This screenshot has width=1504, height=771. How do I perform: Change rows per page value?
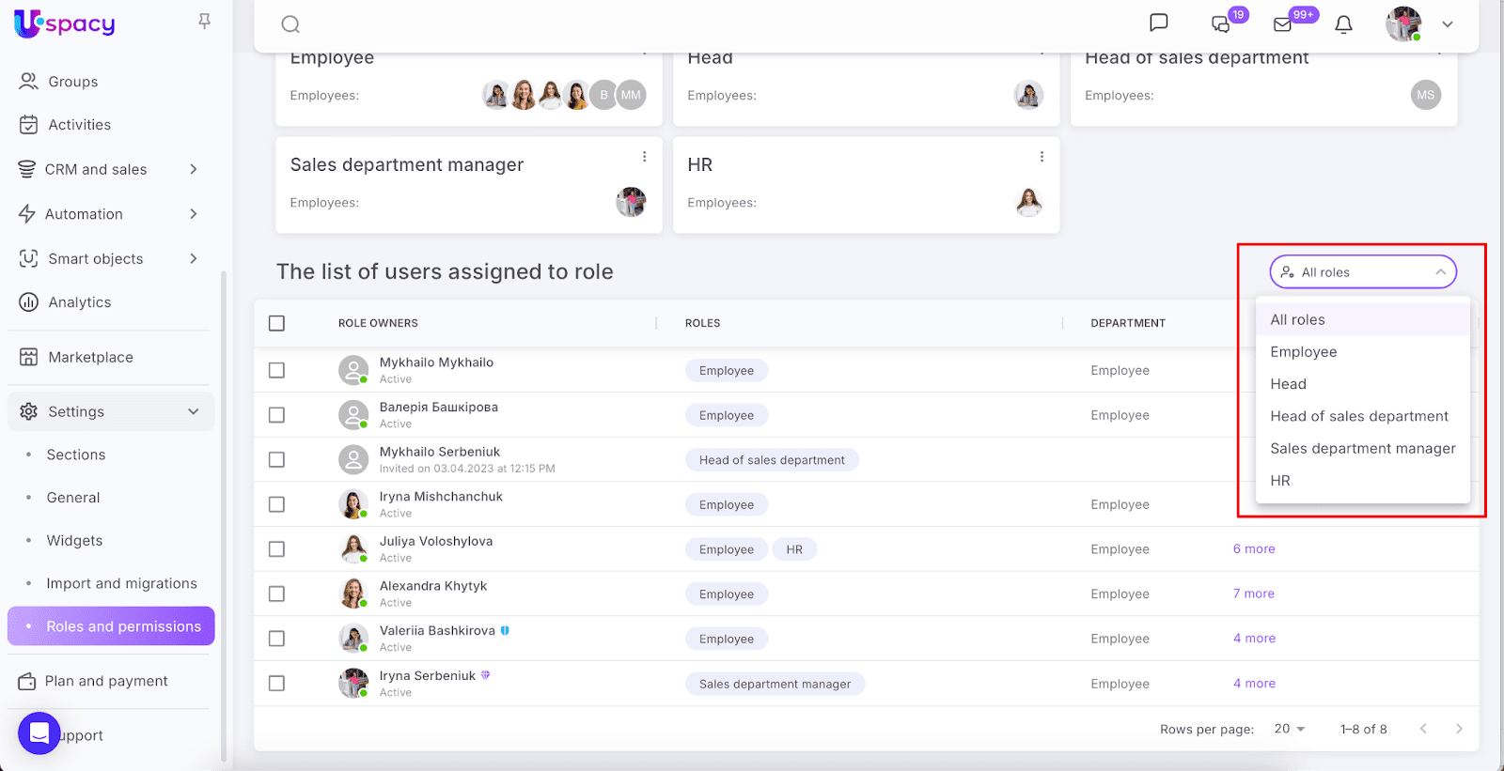pos(1289,730)
